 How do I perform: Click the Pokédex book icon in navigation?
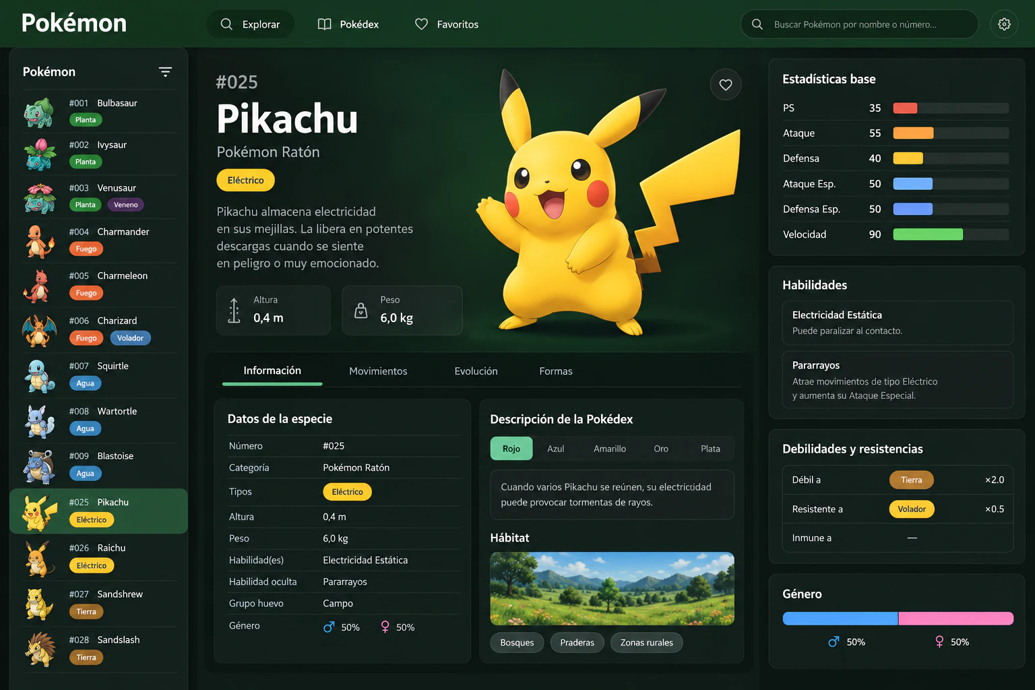(324, 24)
